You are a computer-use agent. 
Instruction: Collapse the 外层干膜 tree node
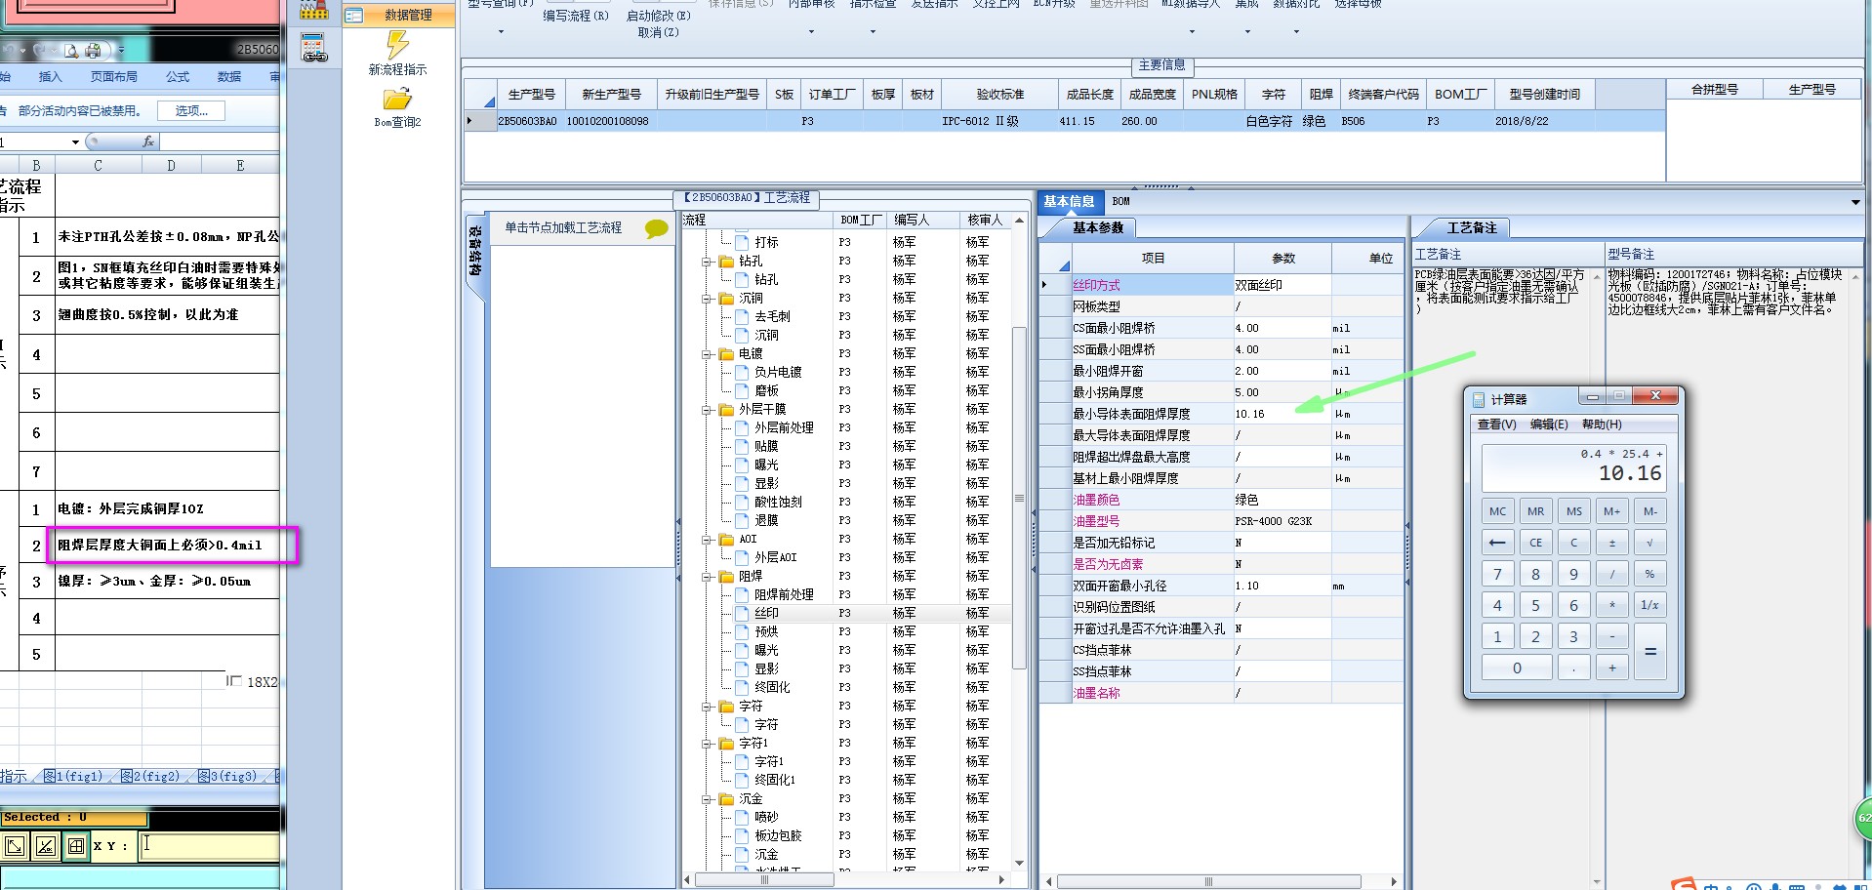707,410
